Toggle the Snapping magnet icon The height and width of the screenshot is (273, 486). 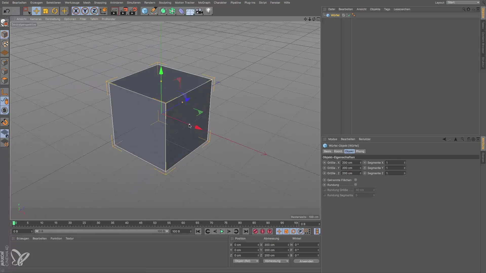click(5, 122)
